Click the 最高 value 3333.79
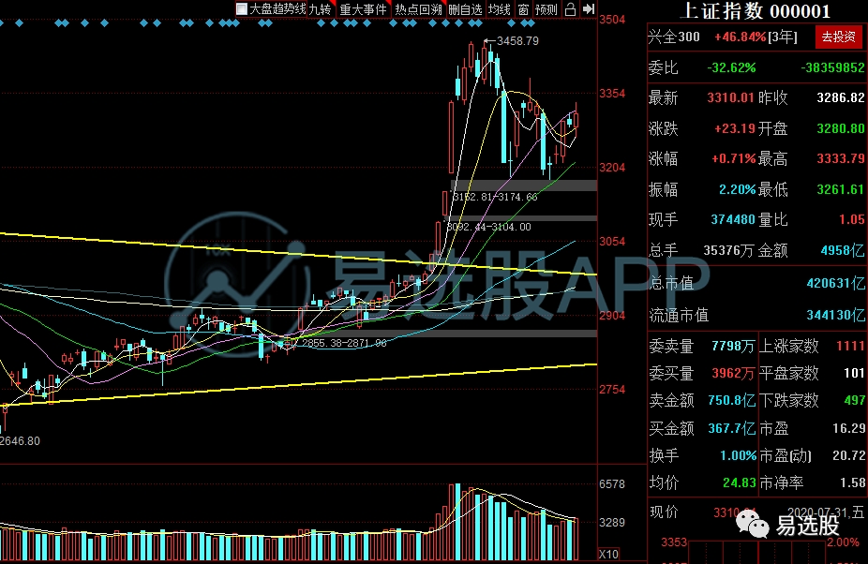 click(x=840, y=159)
